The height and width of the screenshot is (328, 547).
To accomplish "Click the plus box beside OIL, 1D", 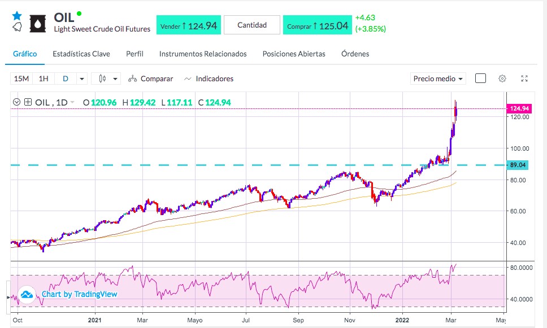I will (x=28, y=102).
